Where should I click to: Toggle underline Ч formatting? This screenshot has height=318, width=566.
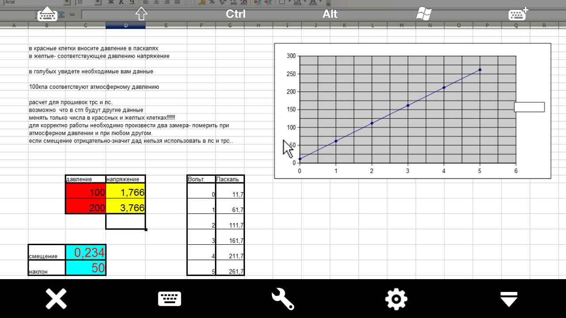coord(131,2)
